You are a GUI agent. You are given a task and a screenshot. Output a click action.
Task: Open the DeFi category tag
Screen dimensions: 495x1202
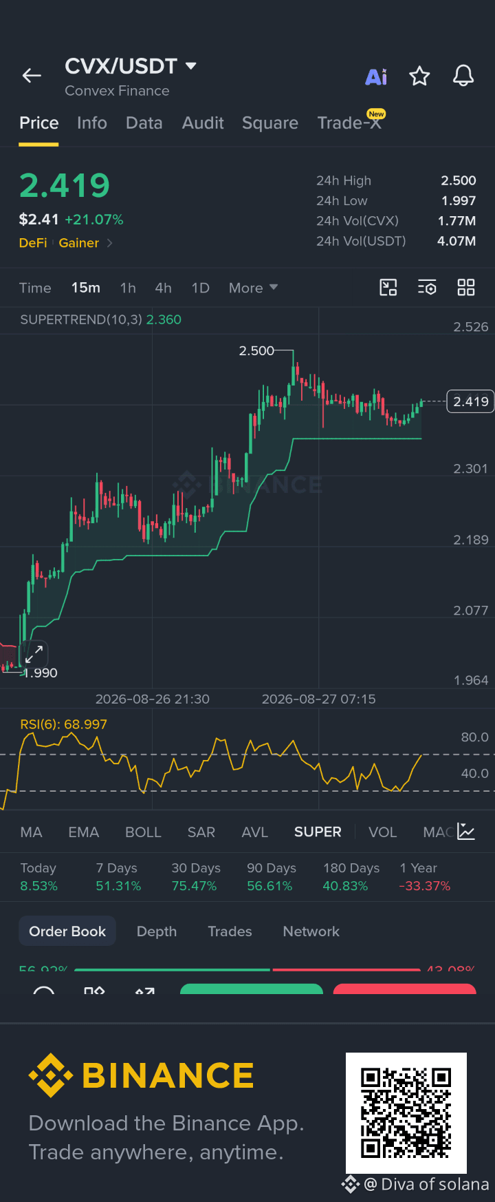click(33, 243)
